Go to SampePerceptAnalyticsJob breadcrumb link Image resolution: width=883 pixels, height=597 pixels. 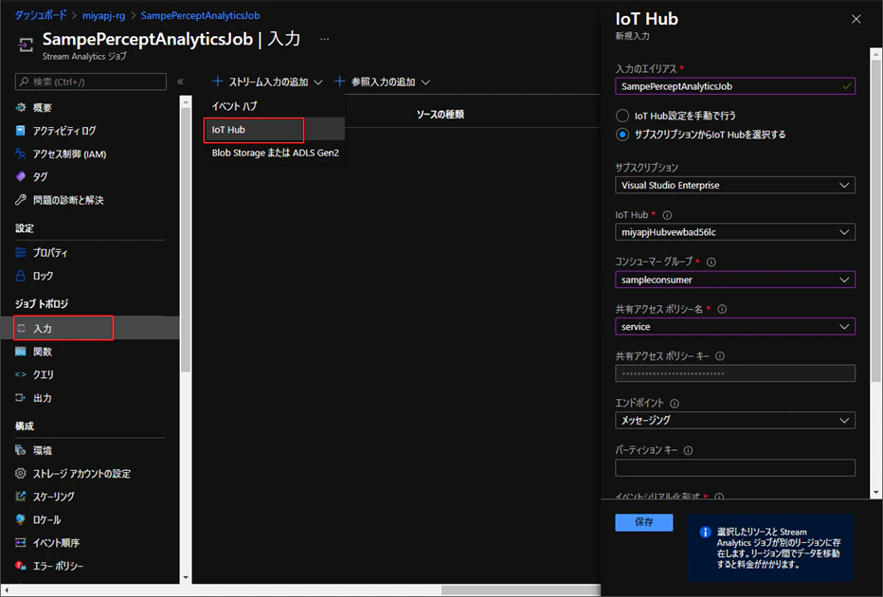pos(201,15)
